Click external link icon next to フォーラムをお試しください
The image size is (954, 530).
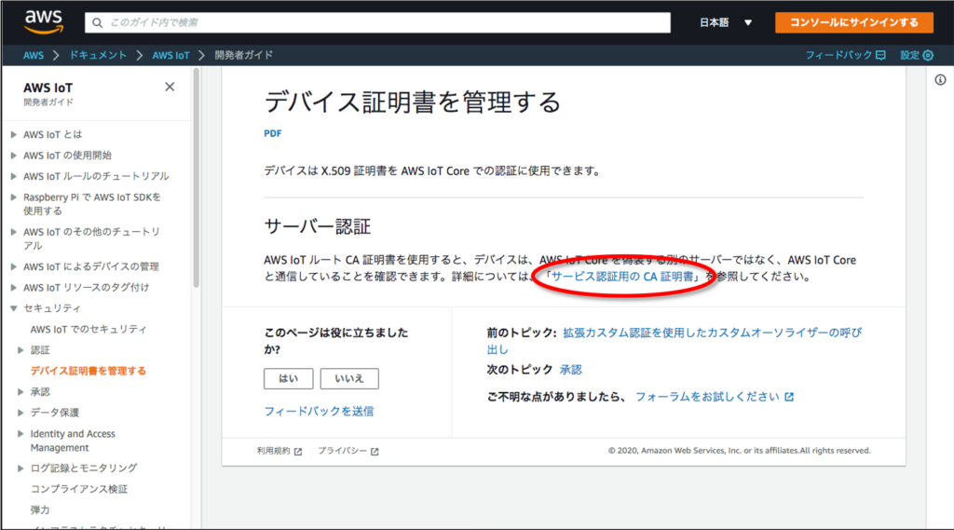[x=789, y=397]
